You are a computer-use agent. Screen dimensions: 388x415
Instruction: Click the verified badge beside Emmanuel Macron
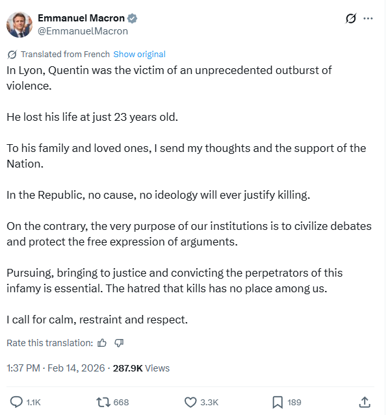(132, 18)
